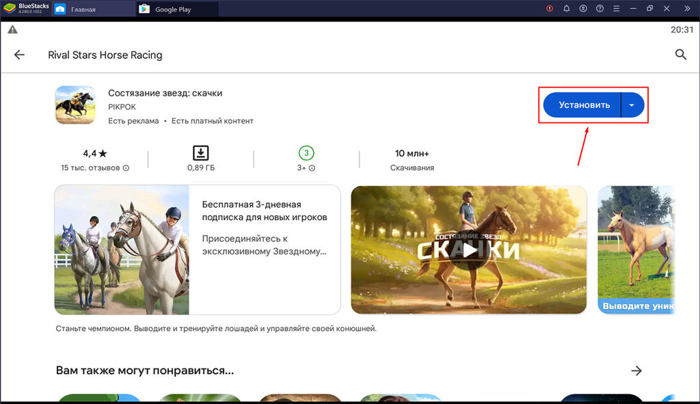Open the BlueStacks account icon
The image size is (700, 404).
pyautogui.click(x=583, y=8)
